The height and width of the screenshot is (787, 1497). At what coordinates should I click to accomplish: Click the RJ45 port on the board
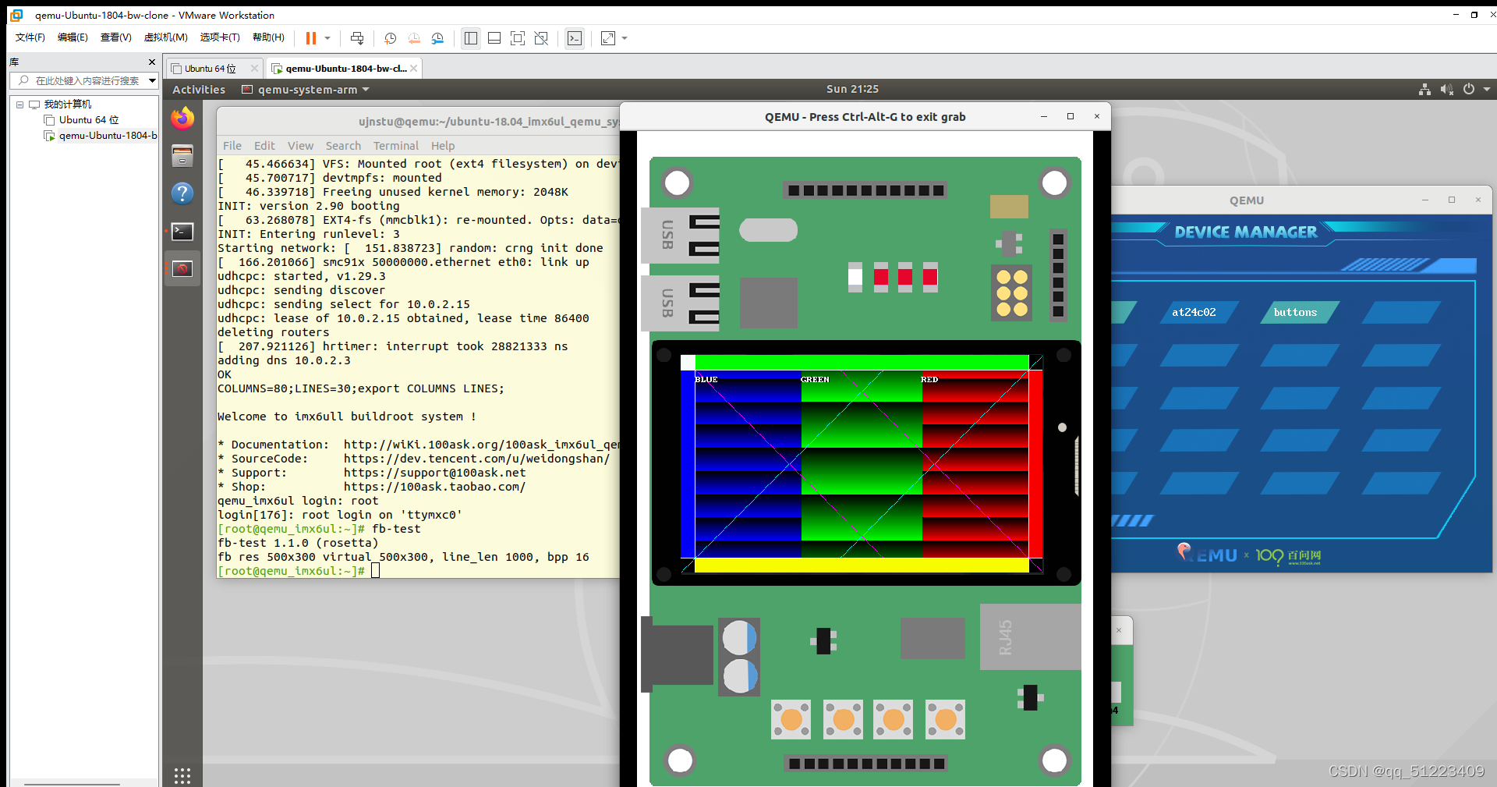(1030, 636)
